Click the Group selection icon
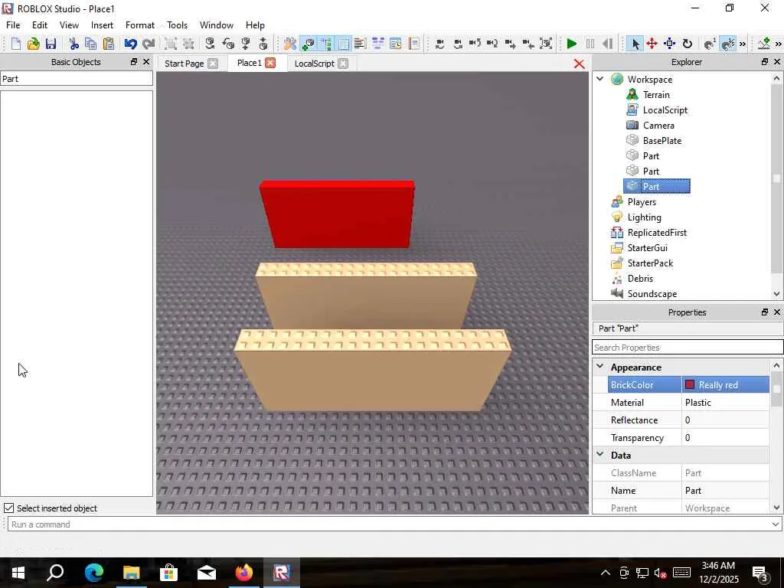Image resolution: width=784 pixels, height=588 pixels. pos(171,44)
